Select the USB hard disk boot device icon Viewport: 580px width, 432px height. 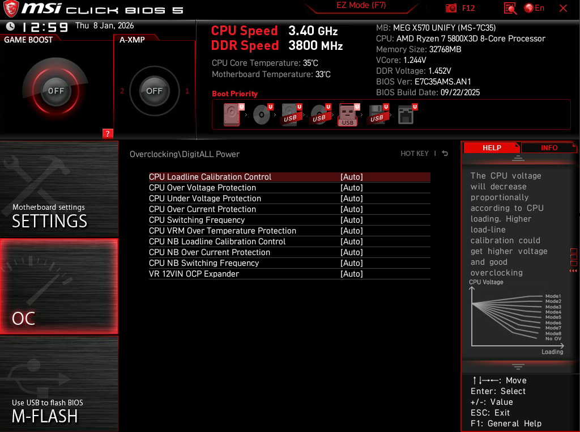pyautogui.click(x=291, y=115)
